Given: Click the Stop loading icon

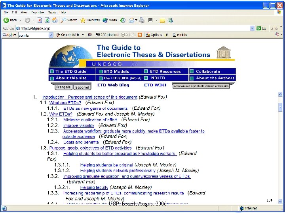Looking at the screenshot, I should pos(40,20).
